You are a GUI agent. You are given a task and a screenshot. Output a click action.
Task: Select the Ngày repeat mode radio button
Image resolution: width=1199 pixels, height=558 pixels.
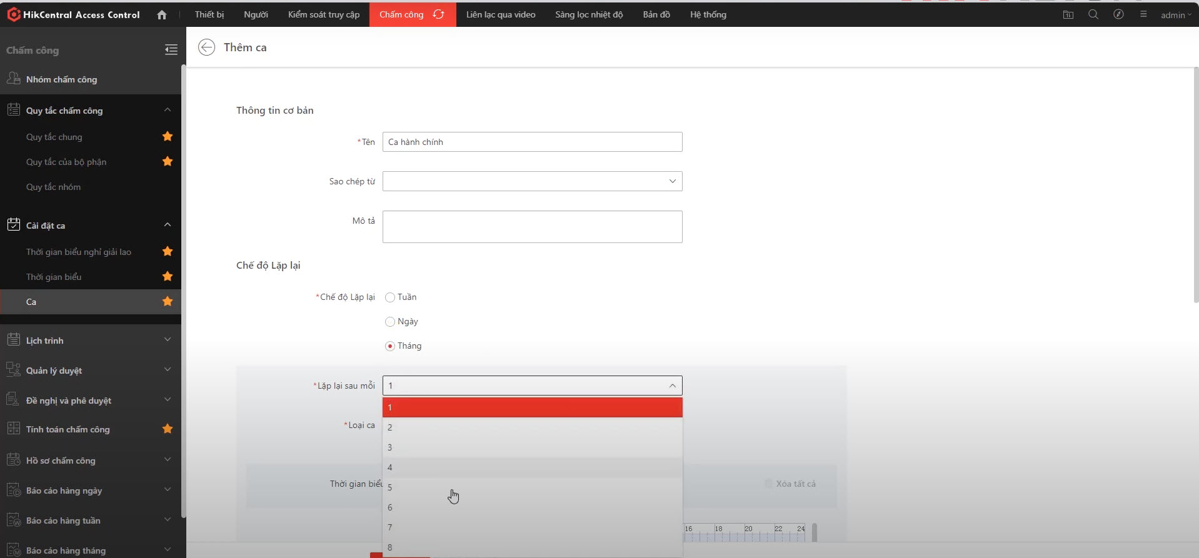(390, 322)
